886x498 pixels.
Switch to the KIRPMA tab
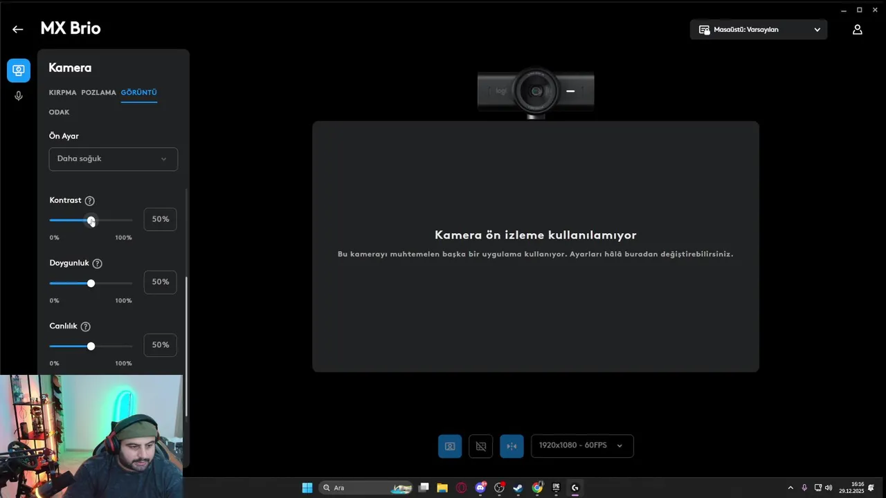click(x=62, y=93)
